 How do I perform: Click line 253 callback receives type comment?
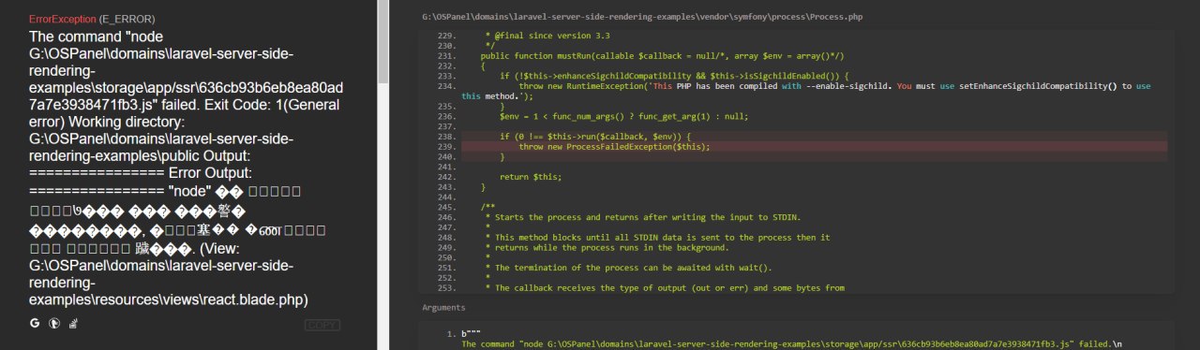tap(665, 288)
